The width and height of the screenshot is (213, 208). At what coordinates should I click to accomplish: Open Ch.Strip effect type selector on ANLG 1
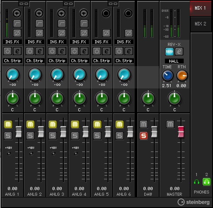(12, 61)
